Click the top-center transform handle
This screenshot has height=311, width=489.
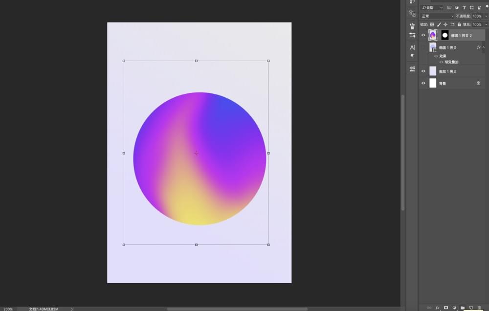point(196,61)
